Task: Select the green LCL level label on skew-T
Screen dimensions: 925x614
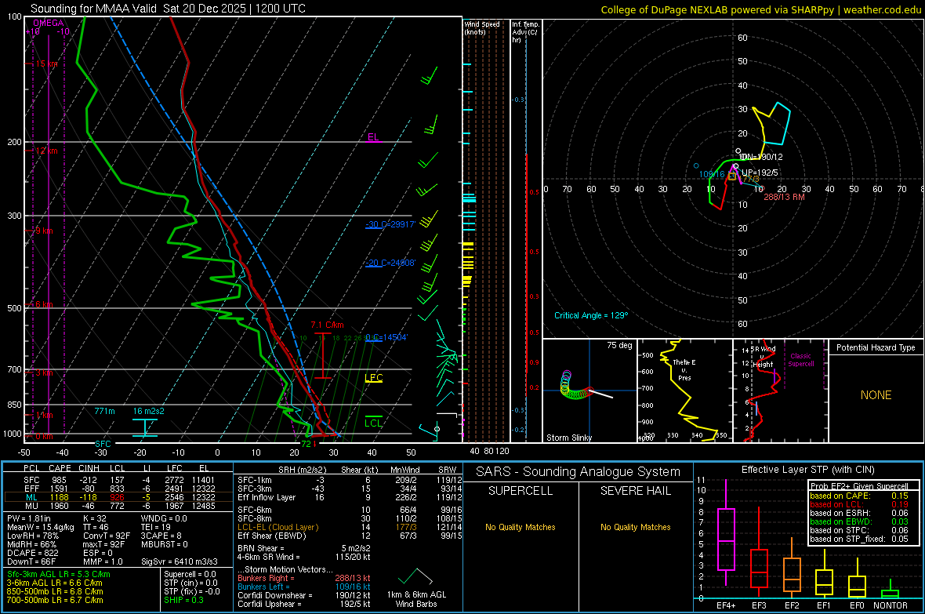Action: pos(373,423)
